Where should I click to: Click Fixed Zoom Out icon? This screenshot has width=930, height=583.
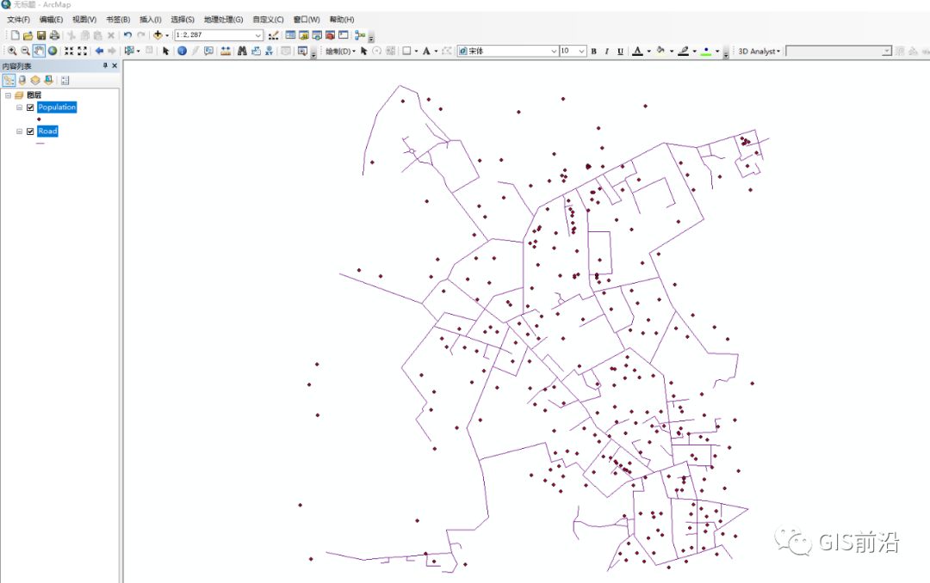83,51
